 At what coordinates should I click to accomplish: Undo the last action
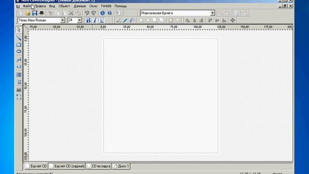[87, 13]
